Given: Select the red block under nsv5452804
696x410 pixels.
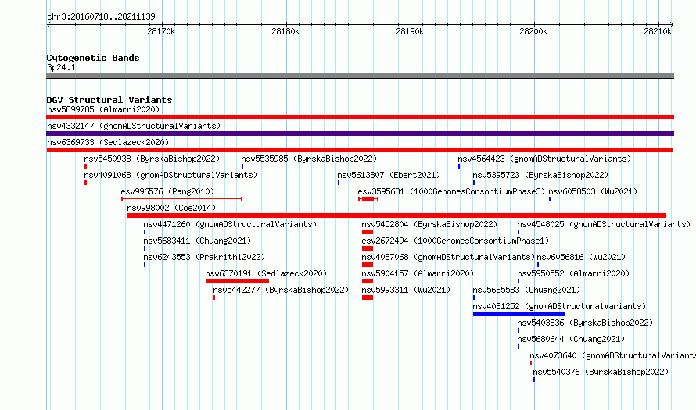Looking at the screenshot, I should click(x=367, y=232).
